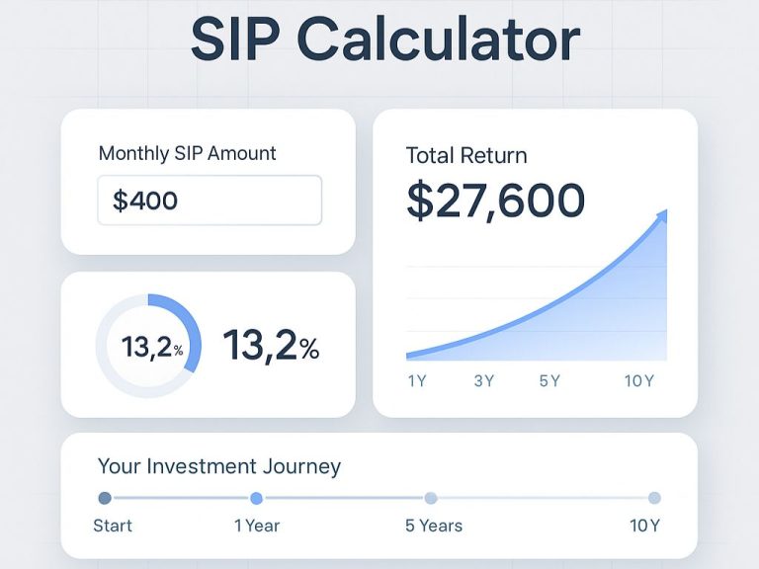Viewport: 759px width, 569px height.
Task: Click the $27,600 total return value
Action: 496,200
